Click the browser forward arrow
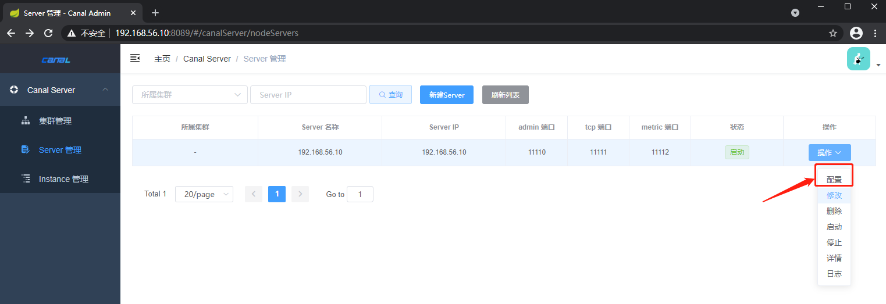This screenshot has height=304, width=886. [30, 33]
